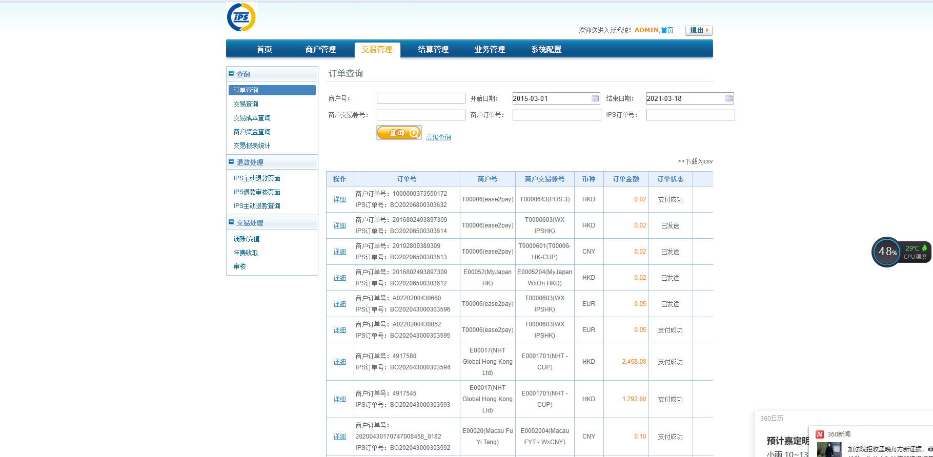
Task: Open the 业务管理 navigation tab
Action: tap(490, 49)
